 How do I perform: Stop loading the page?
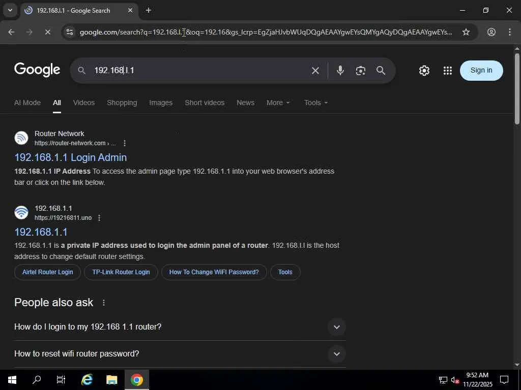47,32
